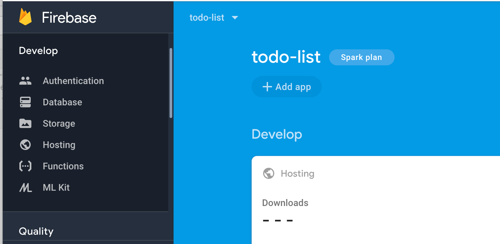Expand the project dropdown arrow at the top
This screenshot has width=500, height=244.
(235, 18)
